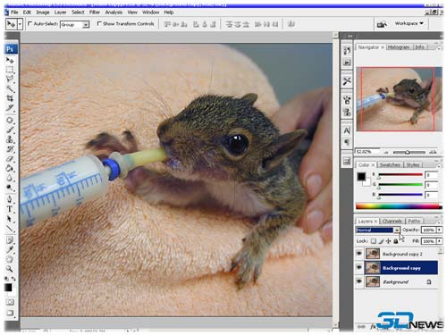The image size is (447, 335).
Task: Hide the Background copy 2 layer
Action: 359,254
